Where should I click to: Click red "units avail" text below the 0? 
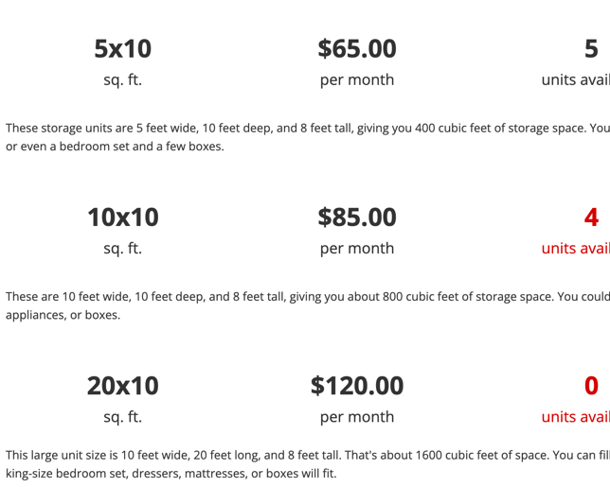pyautogui.click(x=575, y=416)
